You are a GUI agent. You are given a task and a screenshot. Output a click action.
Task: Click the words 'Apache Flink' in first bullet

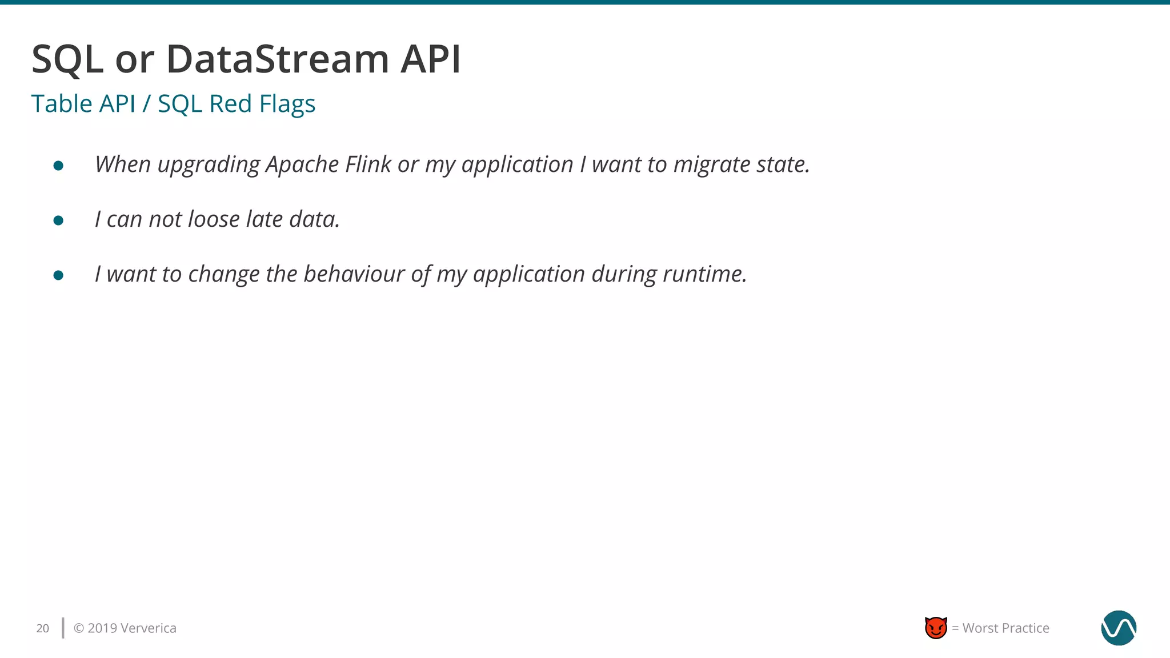coord(328,164)
